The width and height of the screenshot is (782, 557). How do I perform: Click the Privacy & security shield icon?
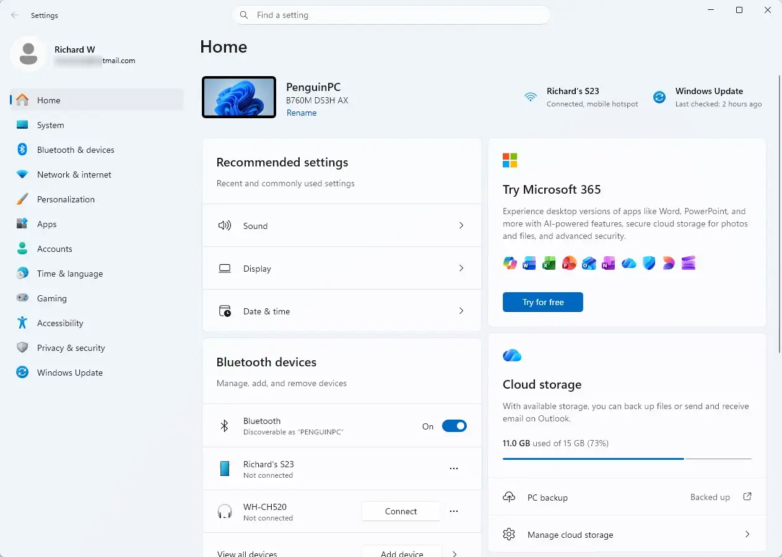(22, 347)
